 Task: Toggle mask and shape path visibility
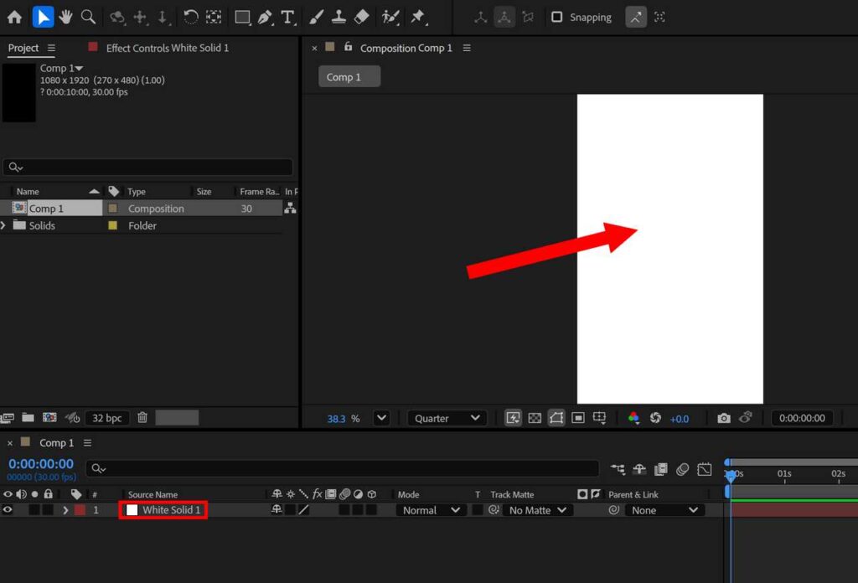pos(556,418)
